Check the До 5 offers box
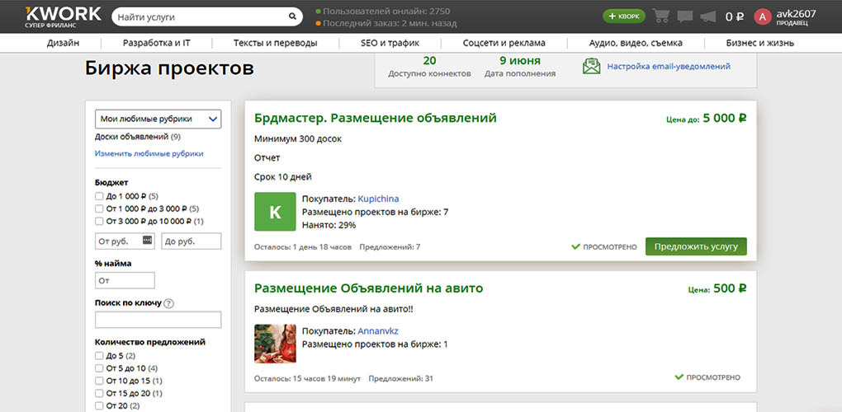The height and width of the screenshot is (412, 842). 99,356
